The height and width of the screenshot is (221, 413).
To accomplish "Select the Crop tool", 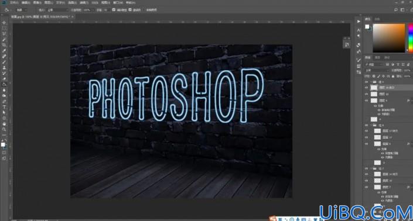I will click(4, 45).
